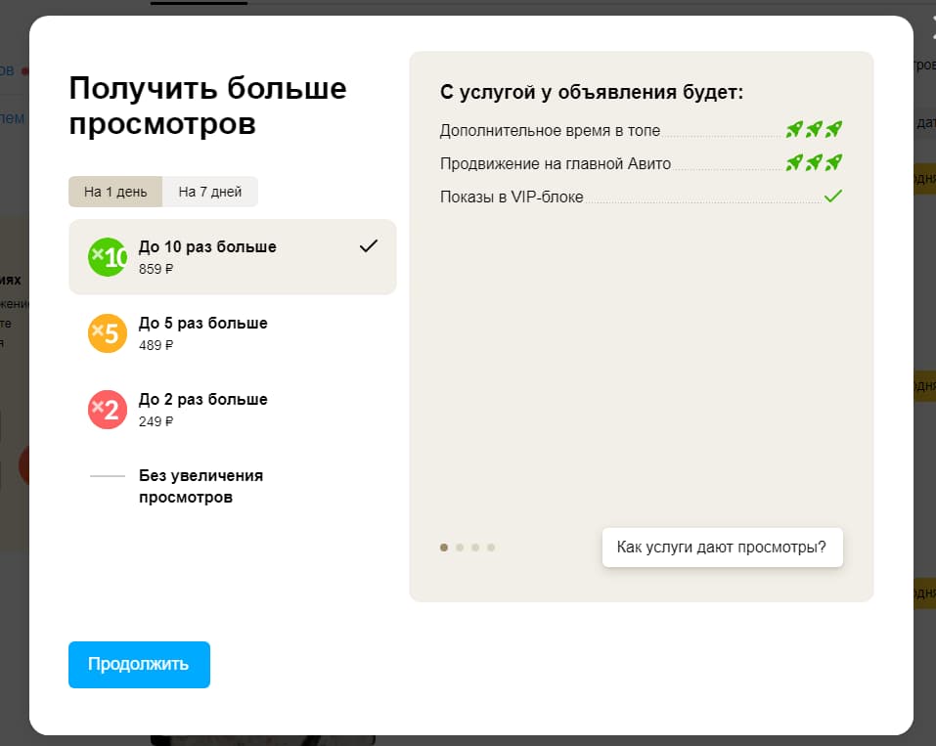Viewport: 936px width, 746px height.
Task: Switch to the На 7 дней tab
Action: (x=209, y=192)
